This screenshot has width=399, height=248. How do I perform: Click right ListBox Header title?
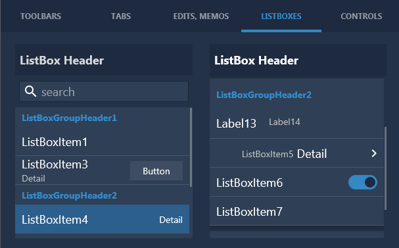coord(256,61)
